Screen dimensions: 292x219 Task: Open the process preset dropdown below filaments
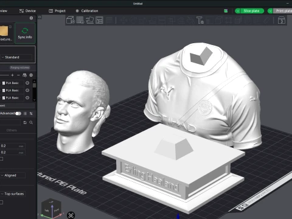click(x=17, y=106)
